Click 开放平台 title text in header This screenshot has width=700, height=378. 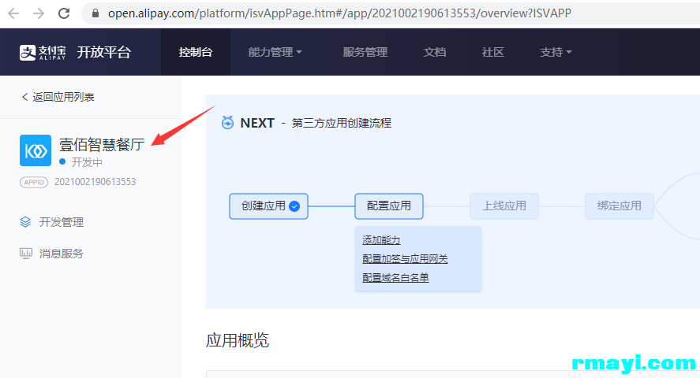(103, 52)
